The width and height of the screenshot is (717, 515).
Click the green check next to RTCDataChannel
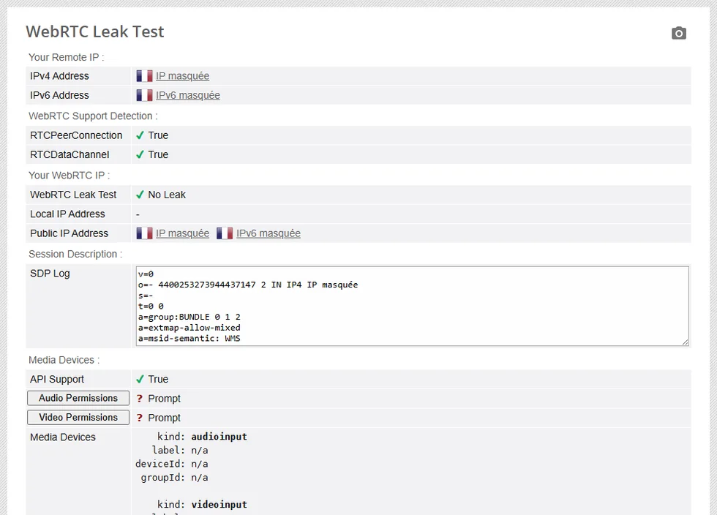click(x=140, y=154)
